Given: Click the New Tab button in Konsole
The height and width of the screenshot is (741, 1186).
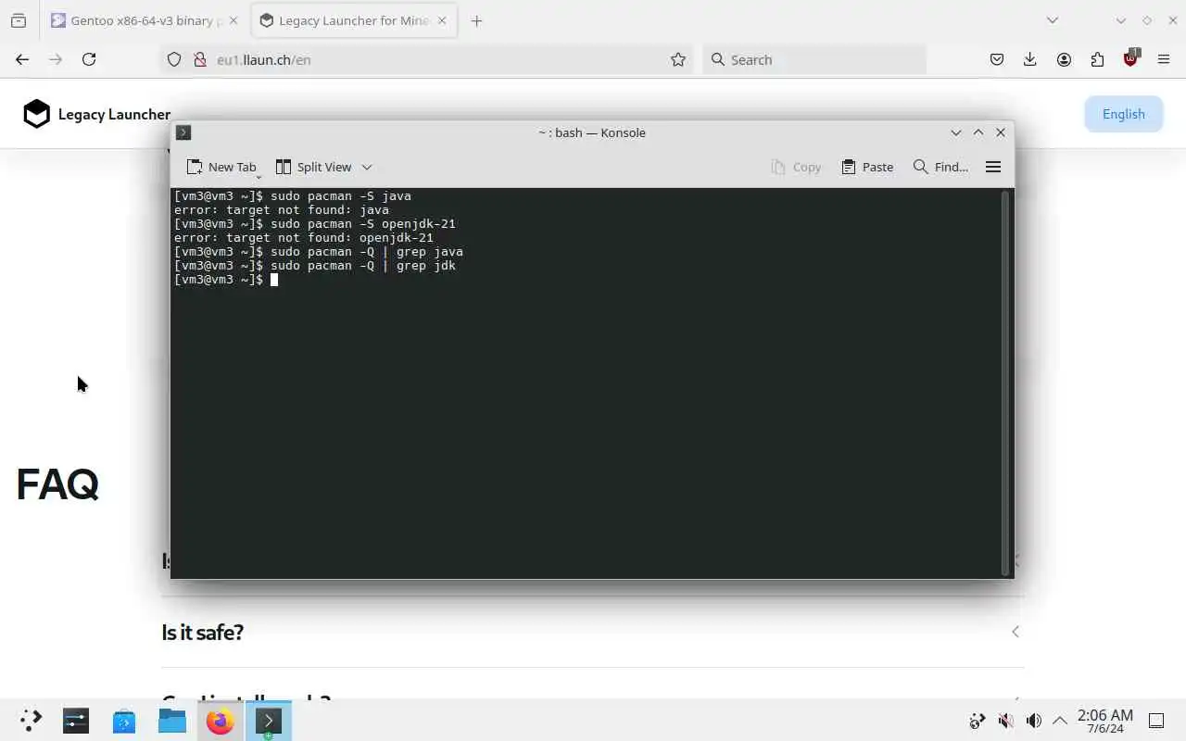Looking at the screenshot, I should point(221,167).
